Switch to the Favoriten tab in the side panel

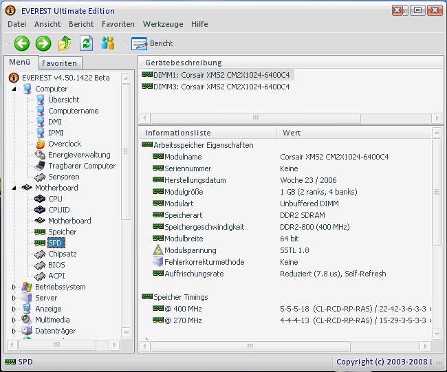(60, 63)
